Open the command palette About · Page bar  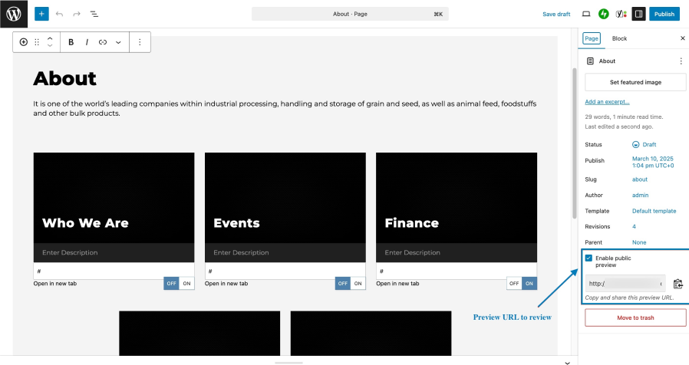[x=350, y=14]
